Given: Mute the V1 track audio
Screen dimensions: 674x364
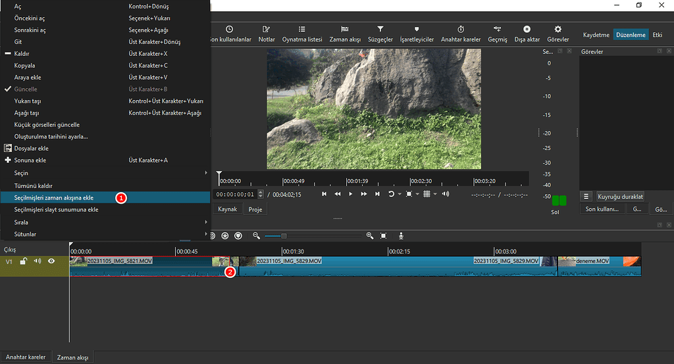Looking at the screenshot, I should tap(37, 261).
